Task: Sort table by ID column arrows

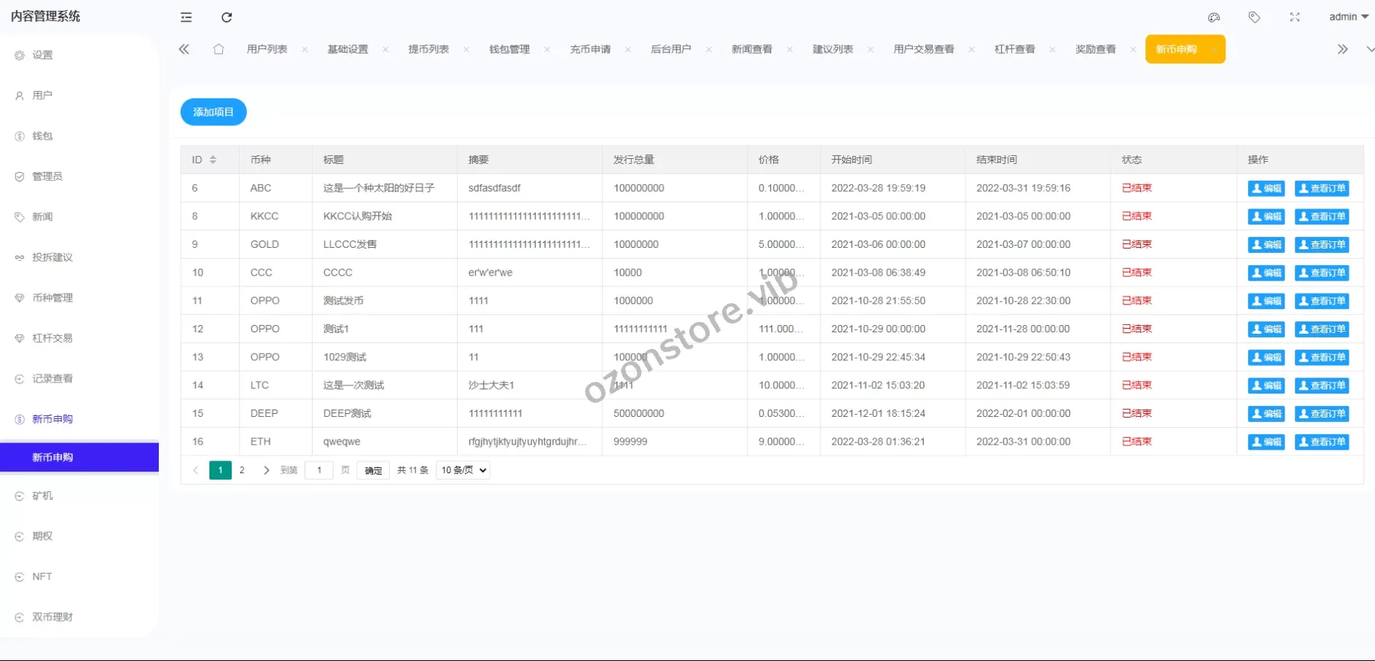Action: (213, 160)
